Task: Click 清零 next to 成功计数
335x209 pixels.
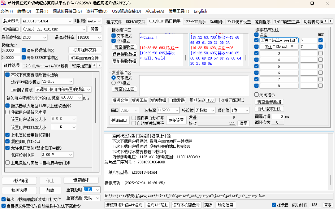Action: 328,205
